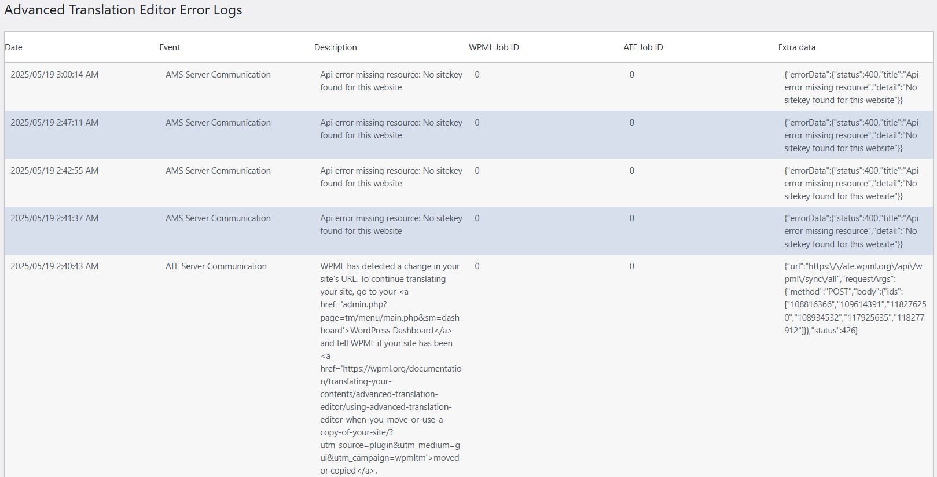Viewport: 937px width, 477px height.
Task: Click the sitekey error description in 2:41:37 AM row
Action: [x=391, y=225]
